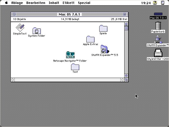Select the Papierkorb trash icon
Viewport: 169px width, 127px height.
coord(158,26)
